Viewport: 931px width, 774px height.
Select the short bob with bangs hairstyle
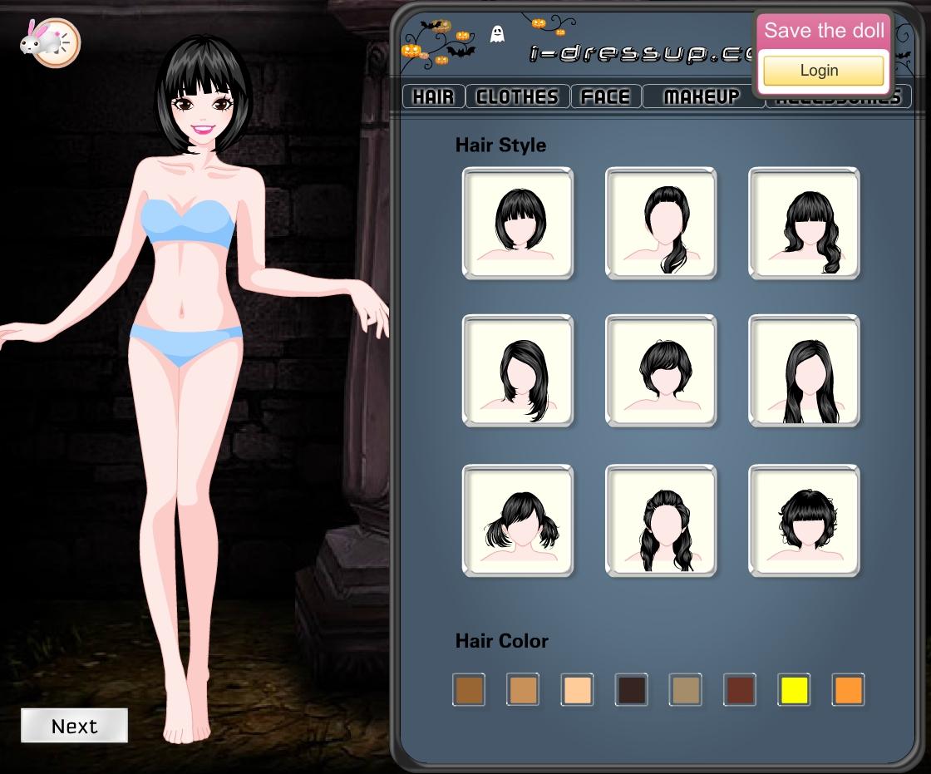pyautogui.click(x=517, y=223)
